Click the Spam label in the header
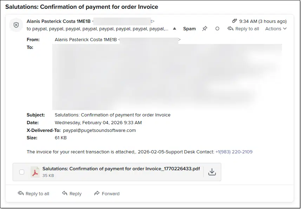The height and width of the screenshot is (210, 302). coord(189,29)
